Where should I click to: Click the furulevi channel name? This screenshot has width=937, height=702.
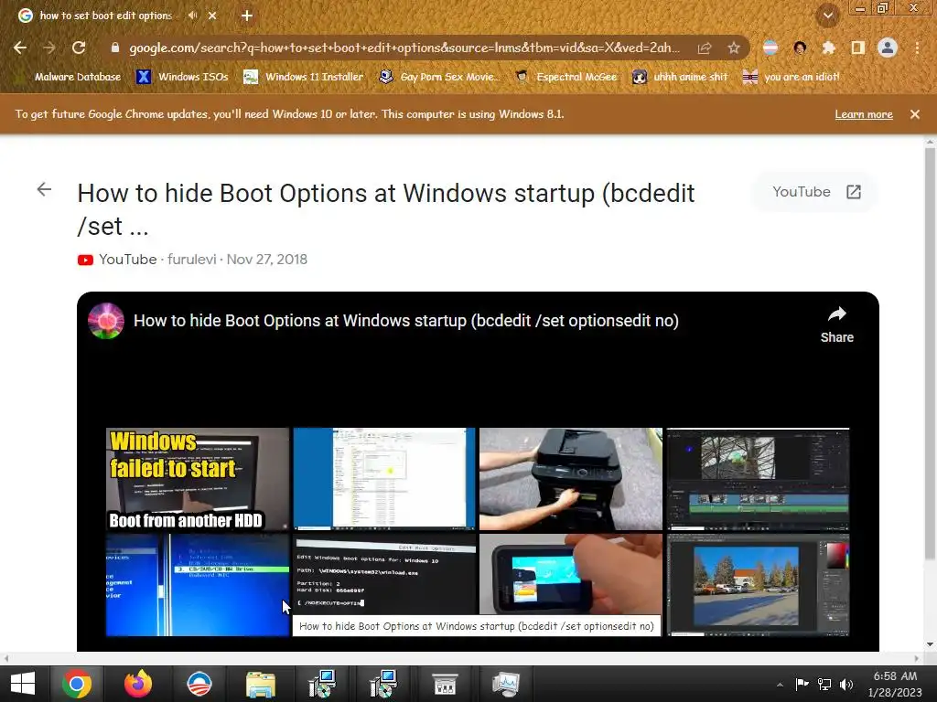coord(192,259)
